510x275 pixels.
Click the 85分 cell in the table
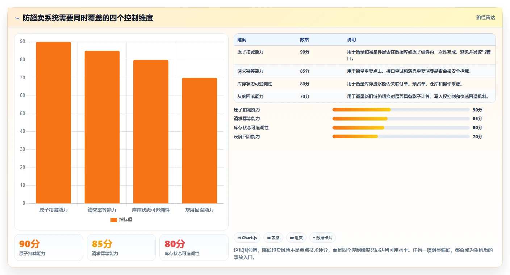tap(305, 71)
